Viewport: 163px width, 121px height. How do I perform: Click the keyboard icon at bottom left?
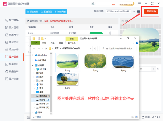point(29,117)
